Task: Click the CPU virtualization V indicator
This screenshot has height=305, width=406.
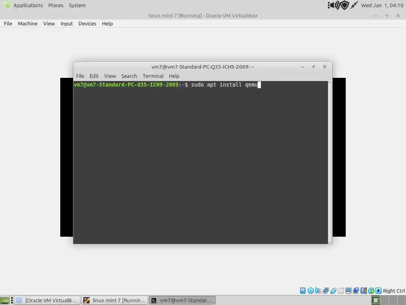Action: 363,290
